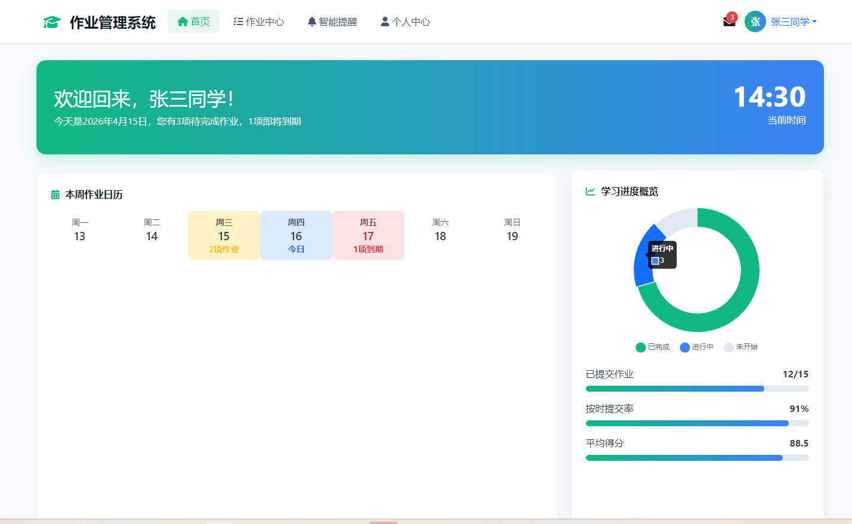Select the home icon beside 首页
Screen dimensions: 852x524
[x=183, y=21]
